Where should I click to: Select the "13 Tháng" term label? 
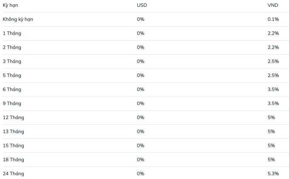click(14, 131)
